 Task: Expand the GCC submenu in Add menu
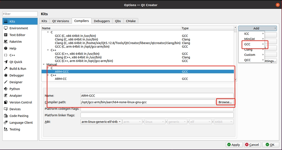(x=254, y=44)
